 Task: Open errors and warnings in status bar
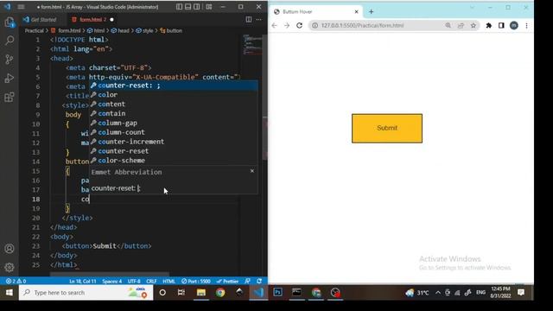point(16,281)
